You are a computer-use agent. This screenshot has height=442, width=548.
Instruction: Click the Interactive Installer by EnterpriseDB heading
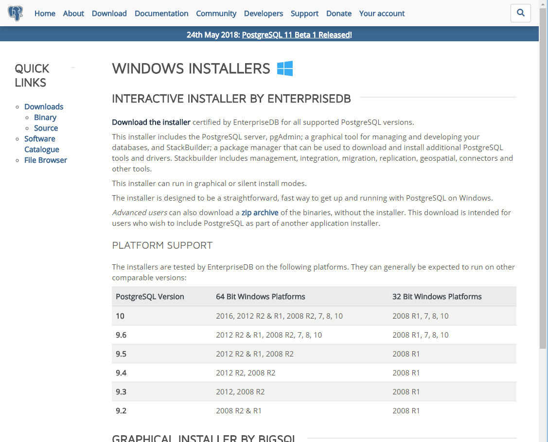pyautogui.click(x=231, y=99)
